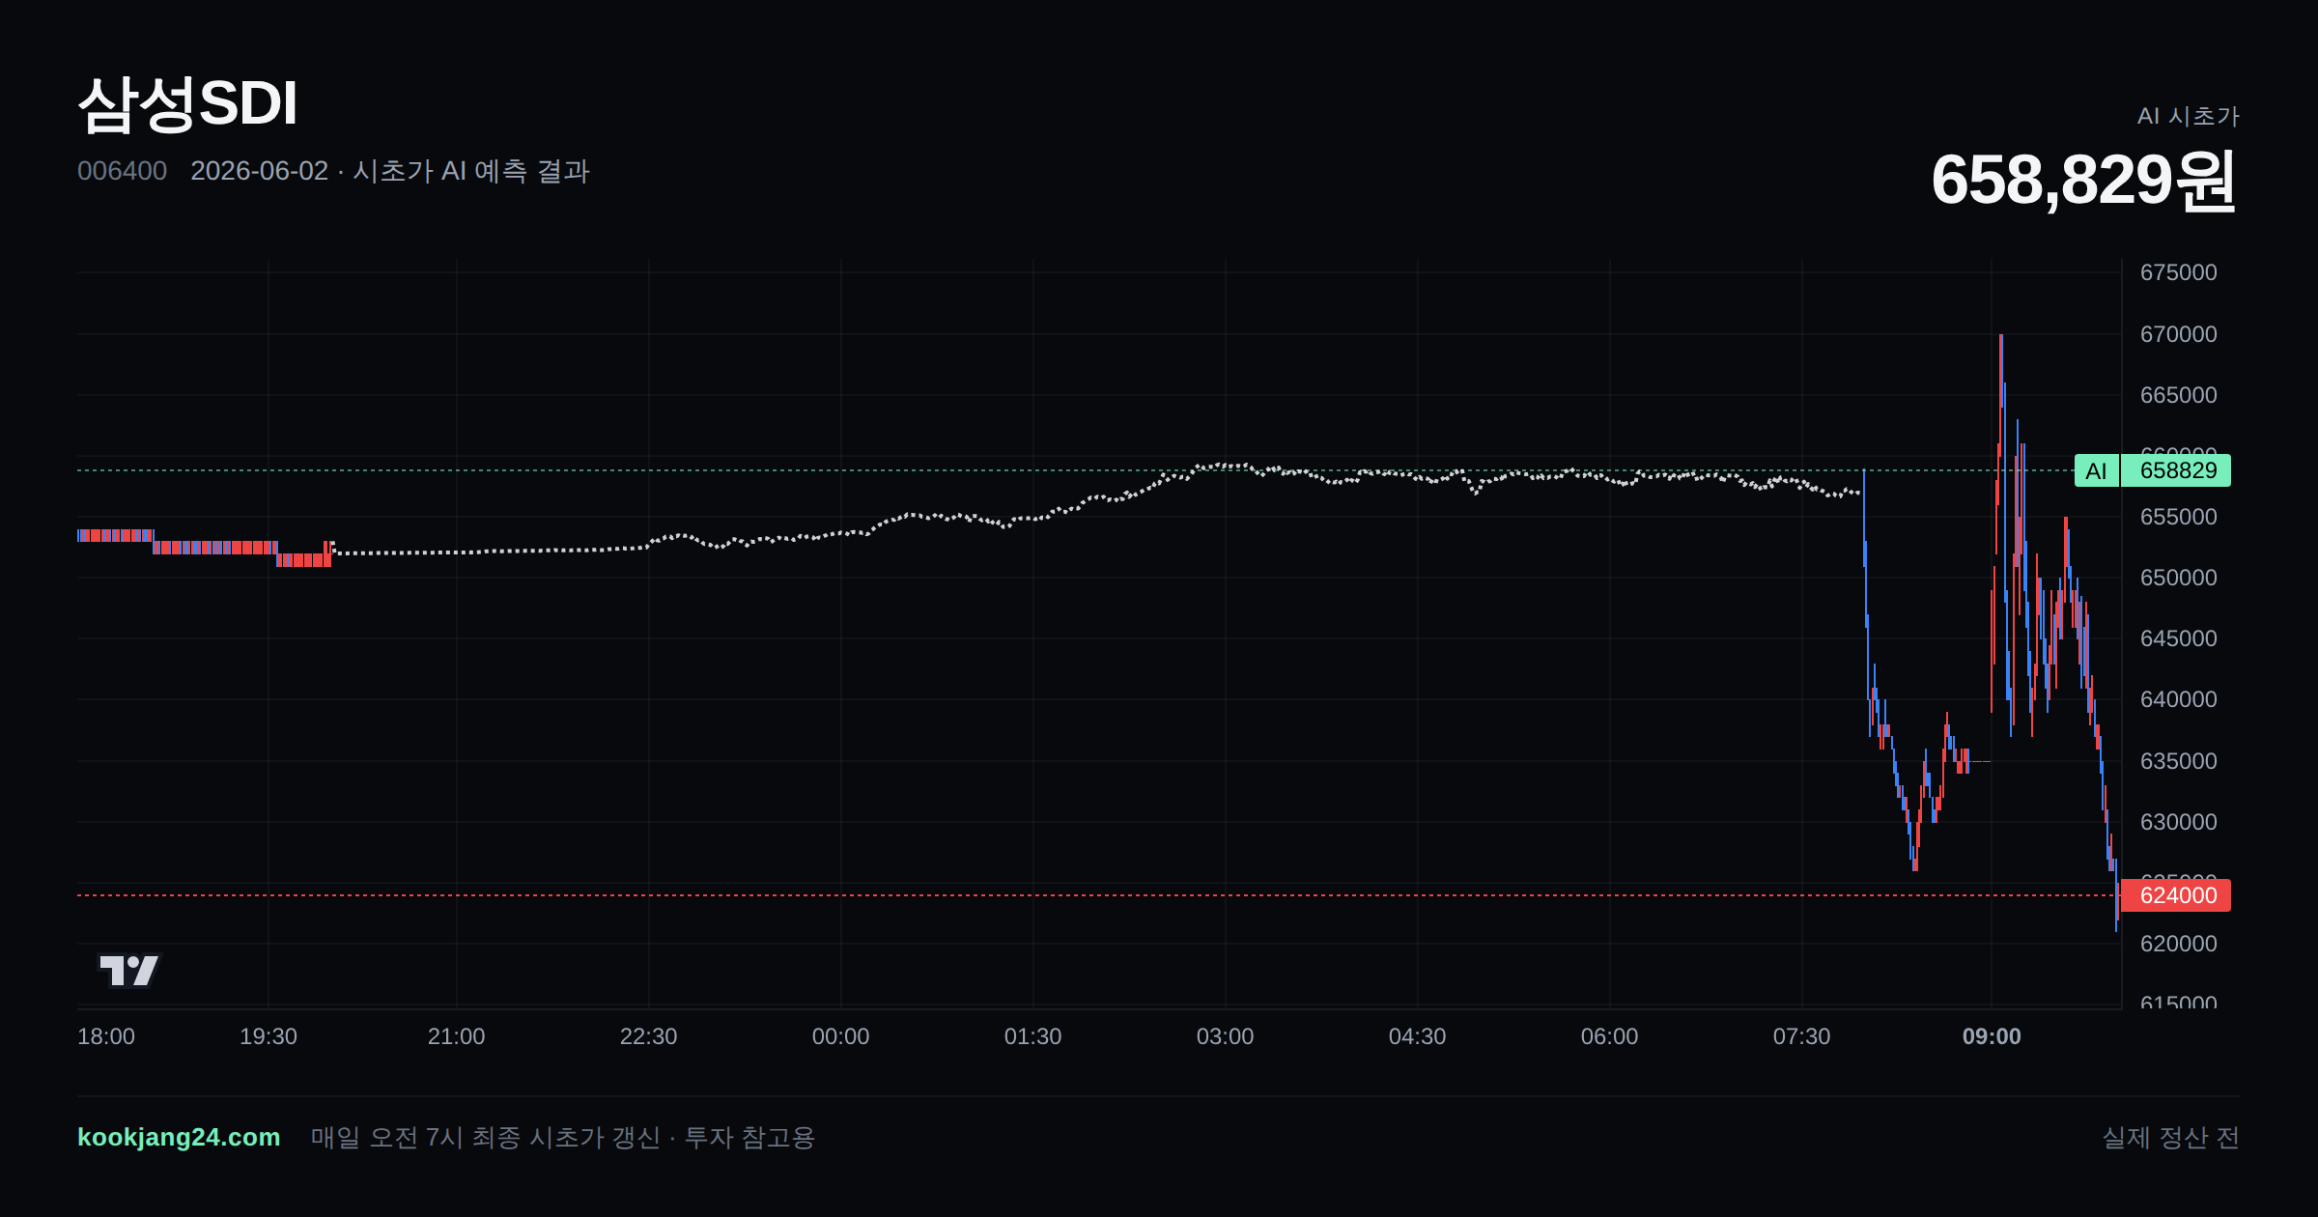Click the TradingView logo icon
Image resolution: width=2318 pixels, height=1217 pixels.
(129, 970)
